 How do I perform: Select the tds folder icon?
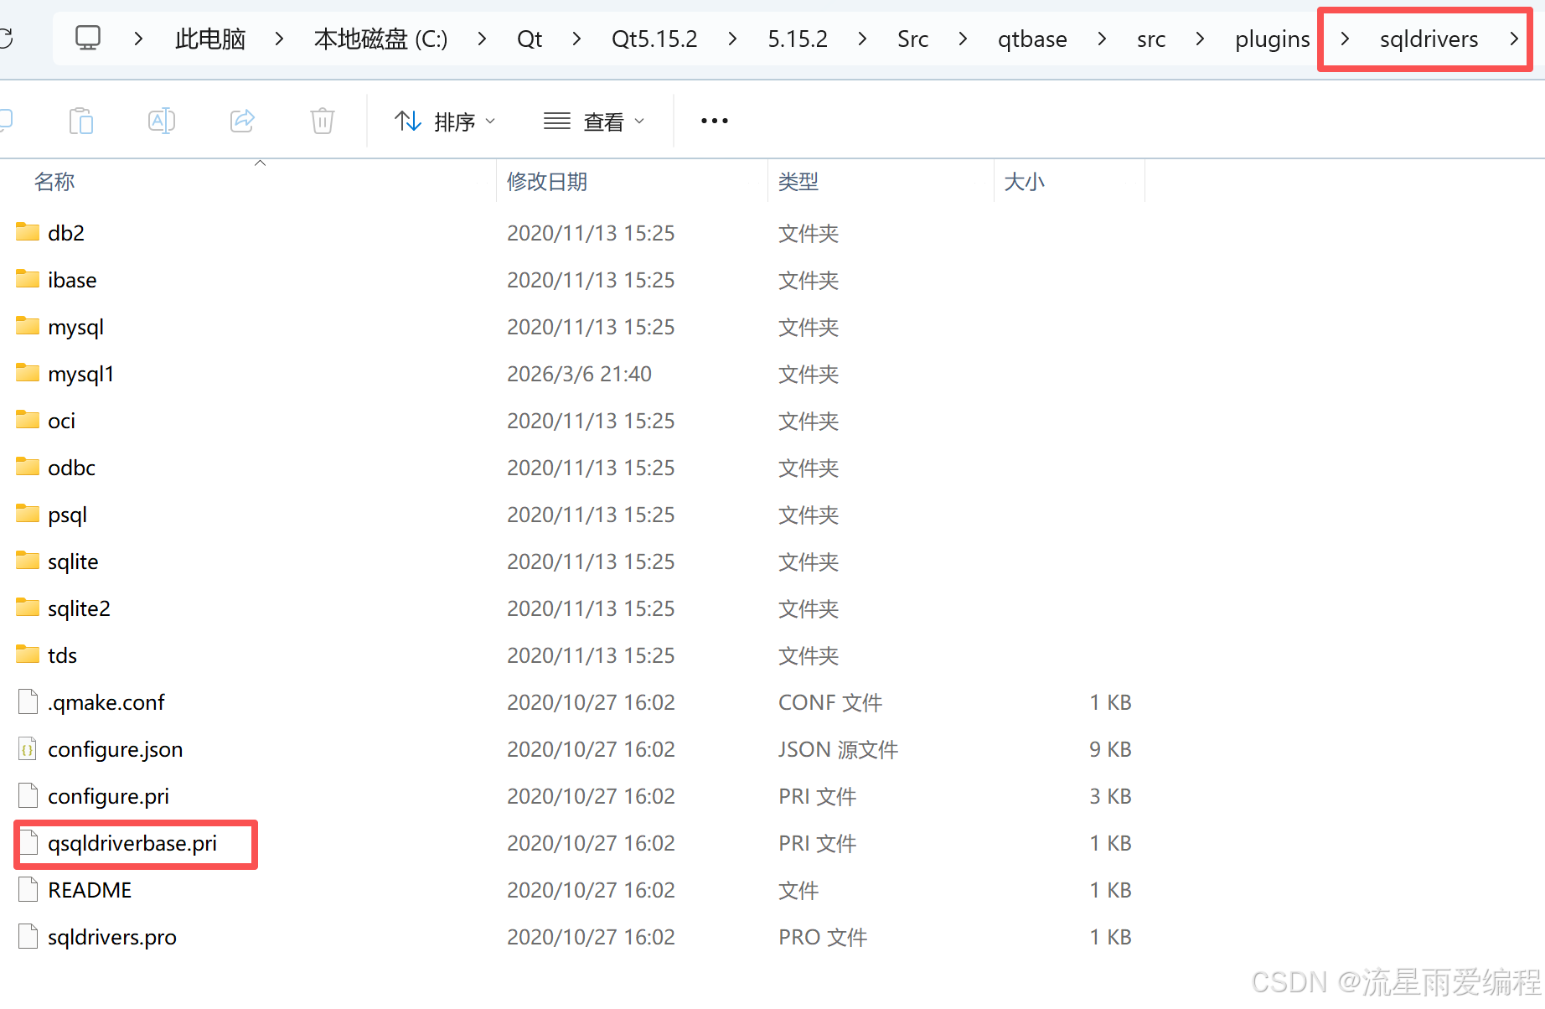28,655
